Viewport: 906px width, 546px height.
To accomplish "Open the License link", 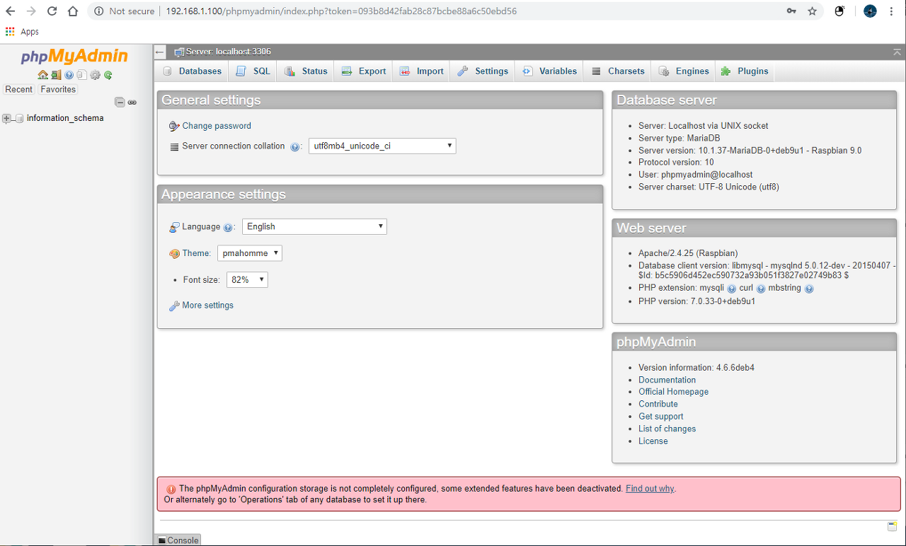I will [653, 441].
